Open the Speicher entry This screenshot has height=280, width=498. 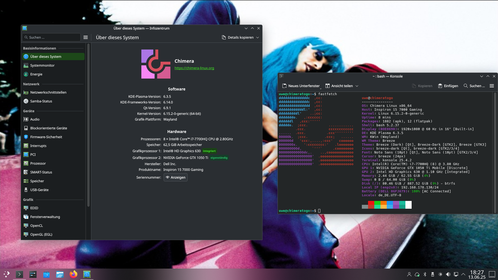coord(53,181)
